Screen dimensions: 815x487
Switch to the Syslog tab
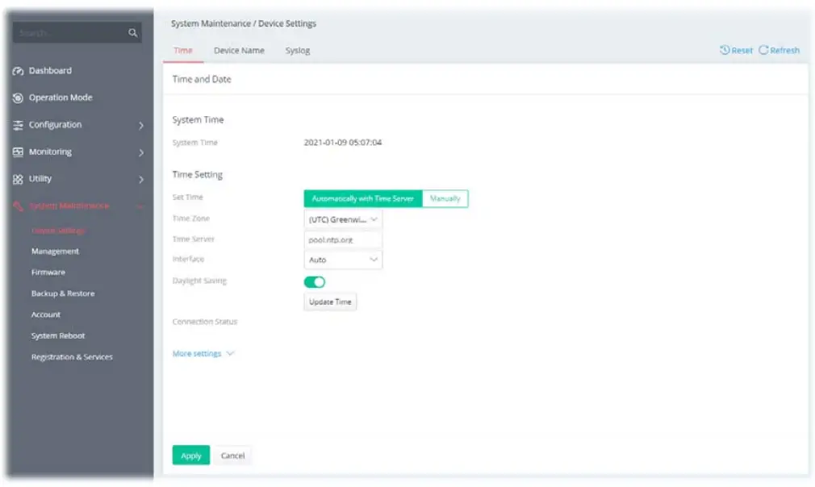[297, 50]
